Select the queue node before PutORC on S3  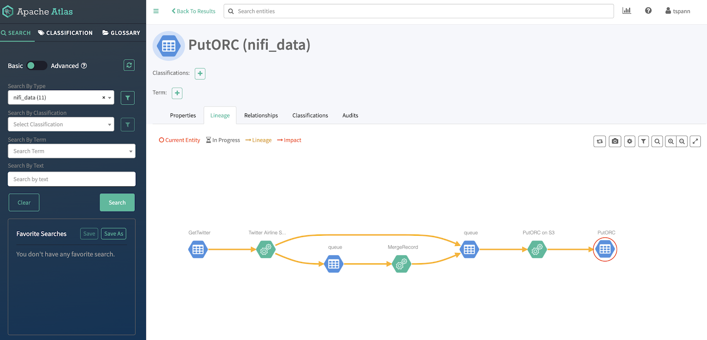[469, 249]
